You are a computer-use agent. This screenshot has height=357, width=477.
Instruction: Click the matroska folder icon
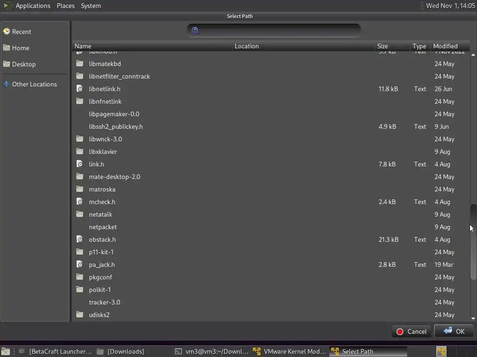click(x=80, y=189)
